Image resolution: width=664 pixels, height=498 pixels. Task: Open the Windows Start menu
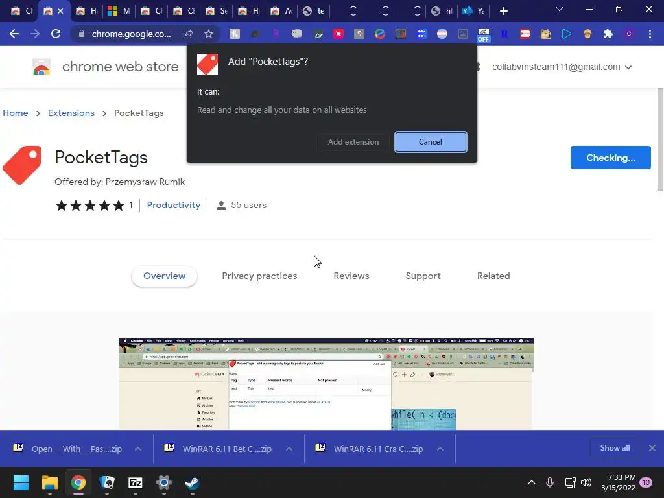(21, 482)
